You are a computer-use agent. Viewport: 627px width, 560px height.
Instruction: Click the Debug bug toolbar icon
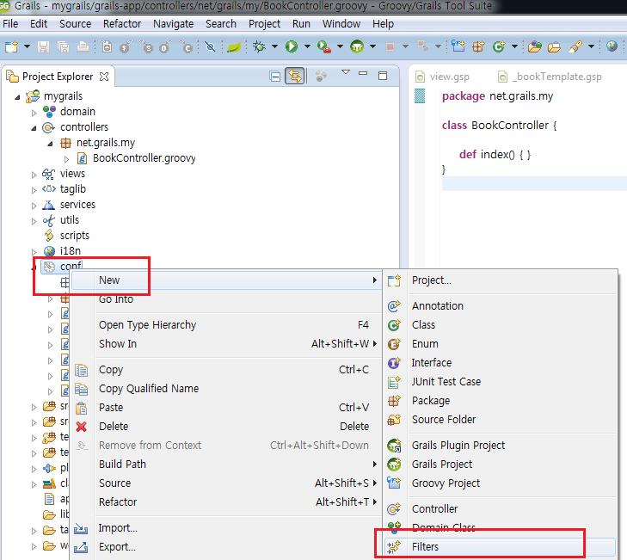coord(259,46)
